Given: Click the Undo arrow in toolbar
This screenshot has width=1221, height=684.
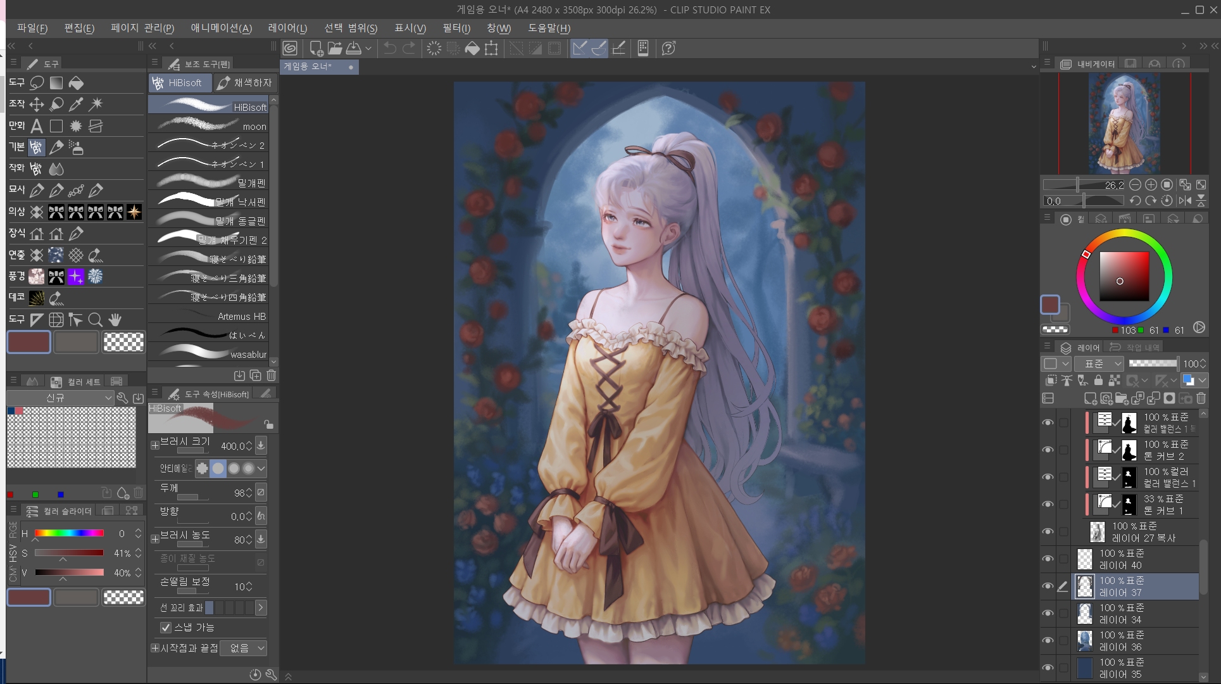Looking at the screenshot, I should pyautogui.click(x=390, y=48).
